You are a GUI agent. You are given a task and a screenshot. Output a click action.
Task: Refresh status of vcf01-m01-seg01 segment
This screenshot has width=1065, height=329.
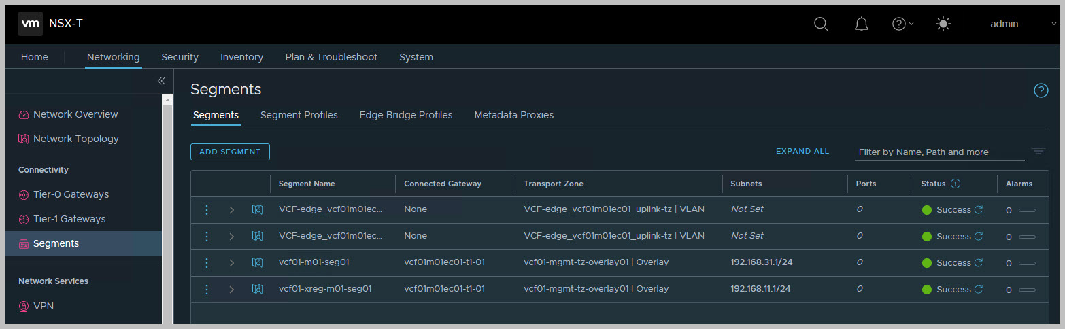click(x=979, y=262)
